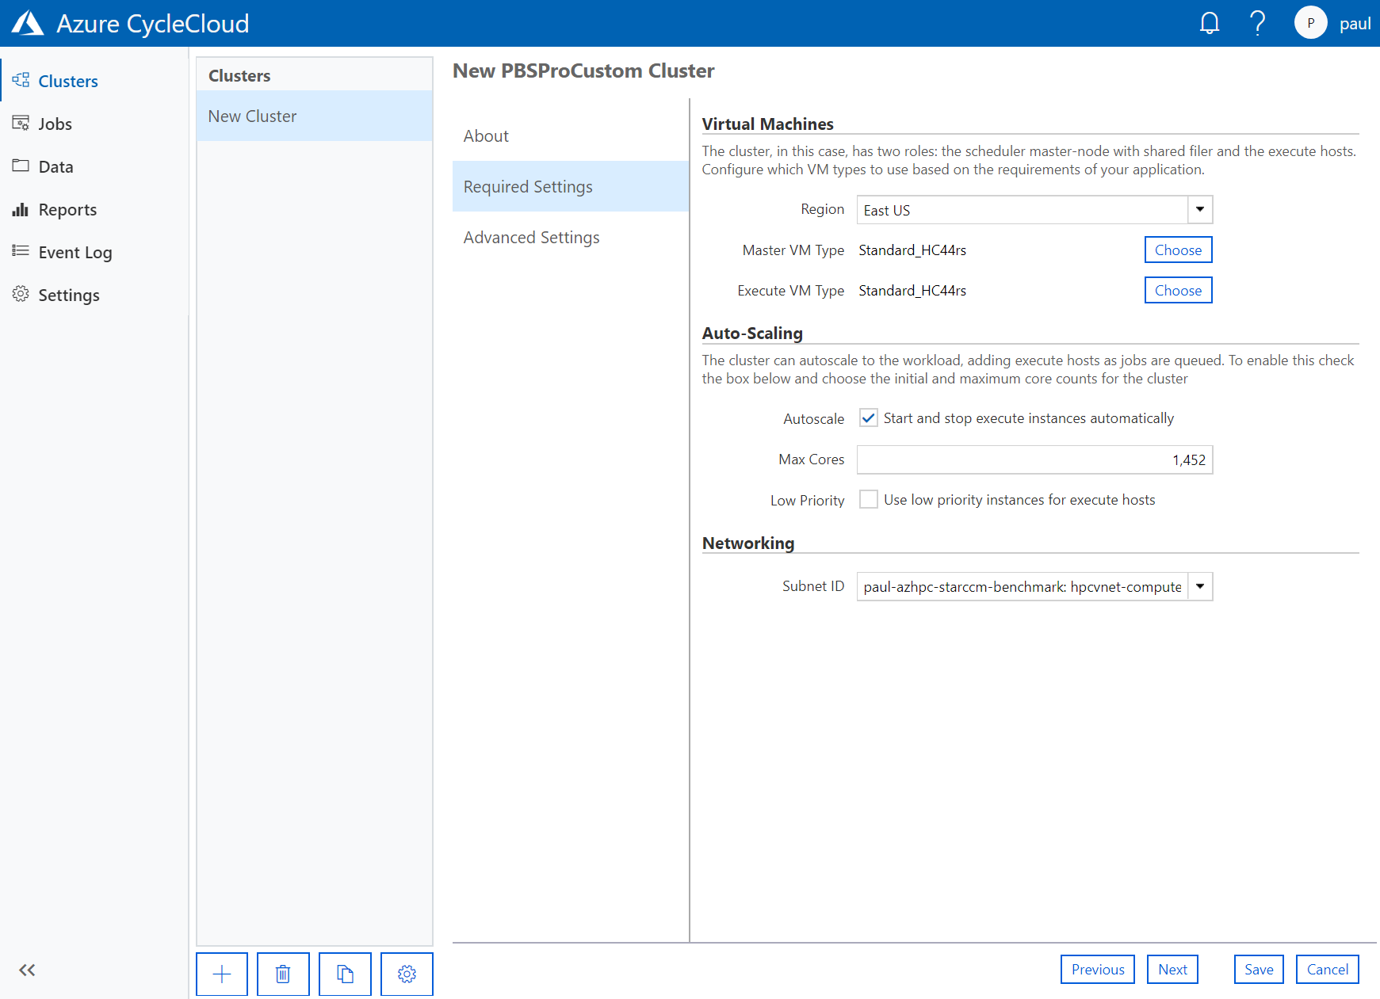This screenshot has height=999, width=1380.
Task: Click the Reports bar chart icon
Action: (x=21, y=209)
